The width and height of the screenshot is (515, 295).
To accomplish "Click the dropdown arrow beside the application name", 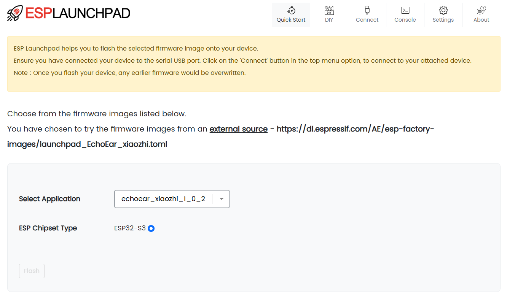I will tap(221, 199).
